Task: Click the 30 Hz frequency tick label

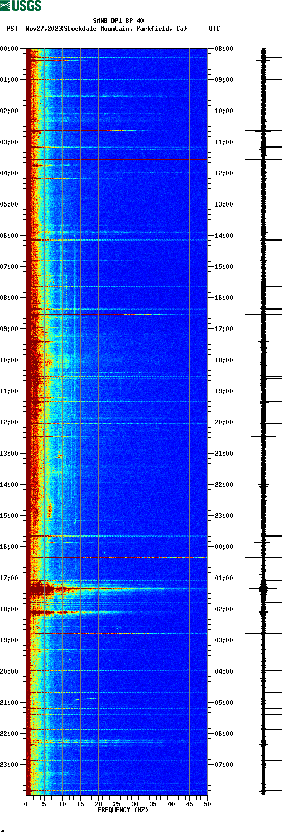Action: (x=135, y=804)
